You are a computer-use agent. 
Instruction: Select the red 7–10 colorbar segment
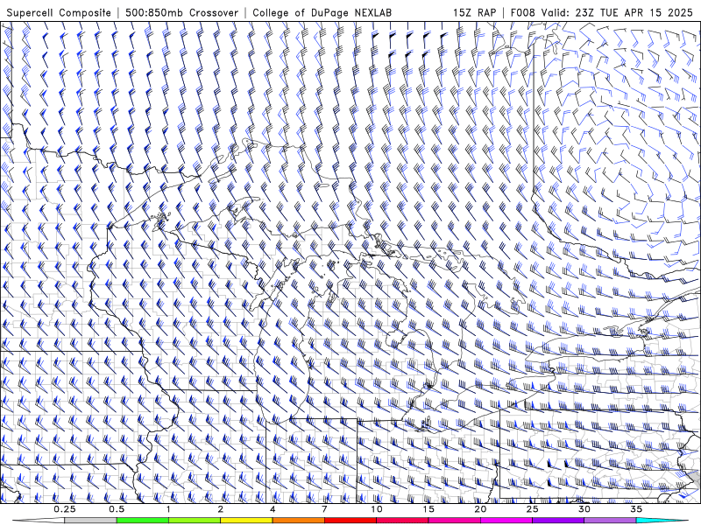pyautogui.click(x=350, y=521)
